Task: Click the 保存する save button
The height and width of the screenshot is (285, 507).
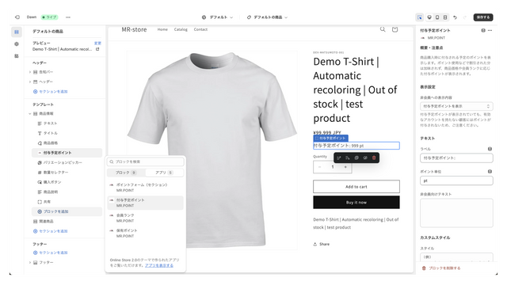Action: pyautogui.click(x=483, y=17)
